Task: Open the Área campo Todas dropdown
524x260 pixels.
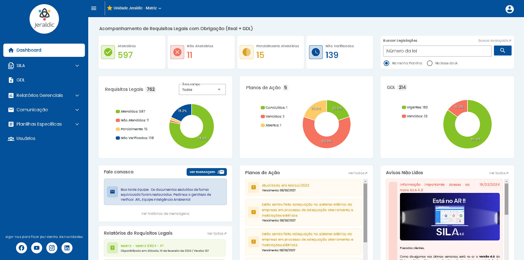Action: pyautogui.click(x=202, y=89)
